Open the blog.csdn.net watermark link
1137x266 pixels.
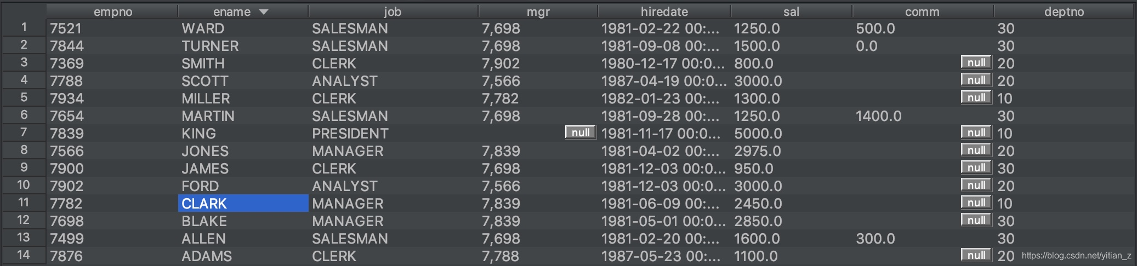tap(1076, 256)
